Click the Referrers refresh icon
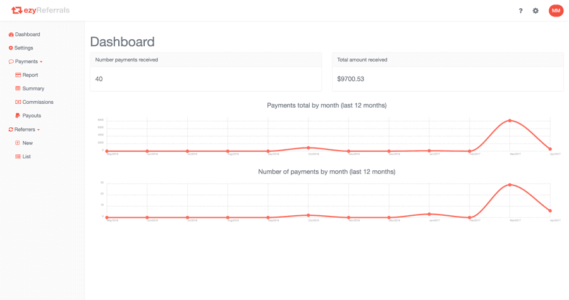Screen dimensions: 569x300 click(11, 130)
